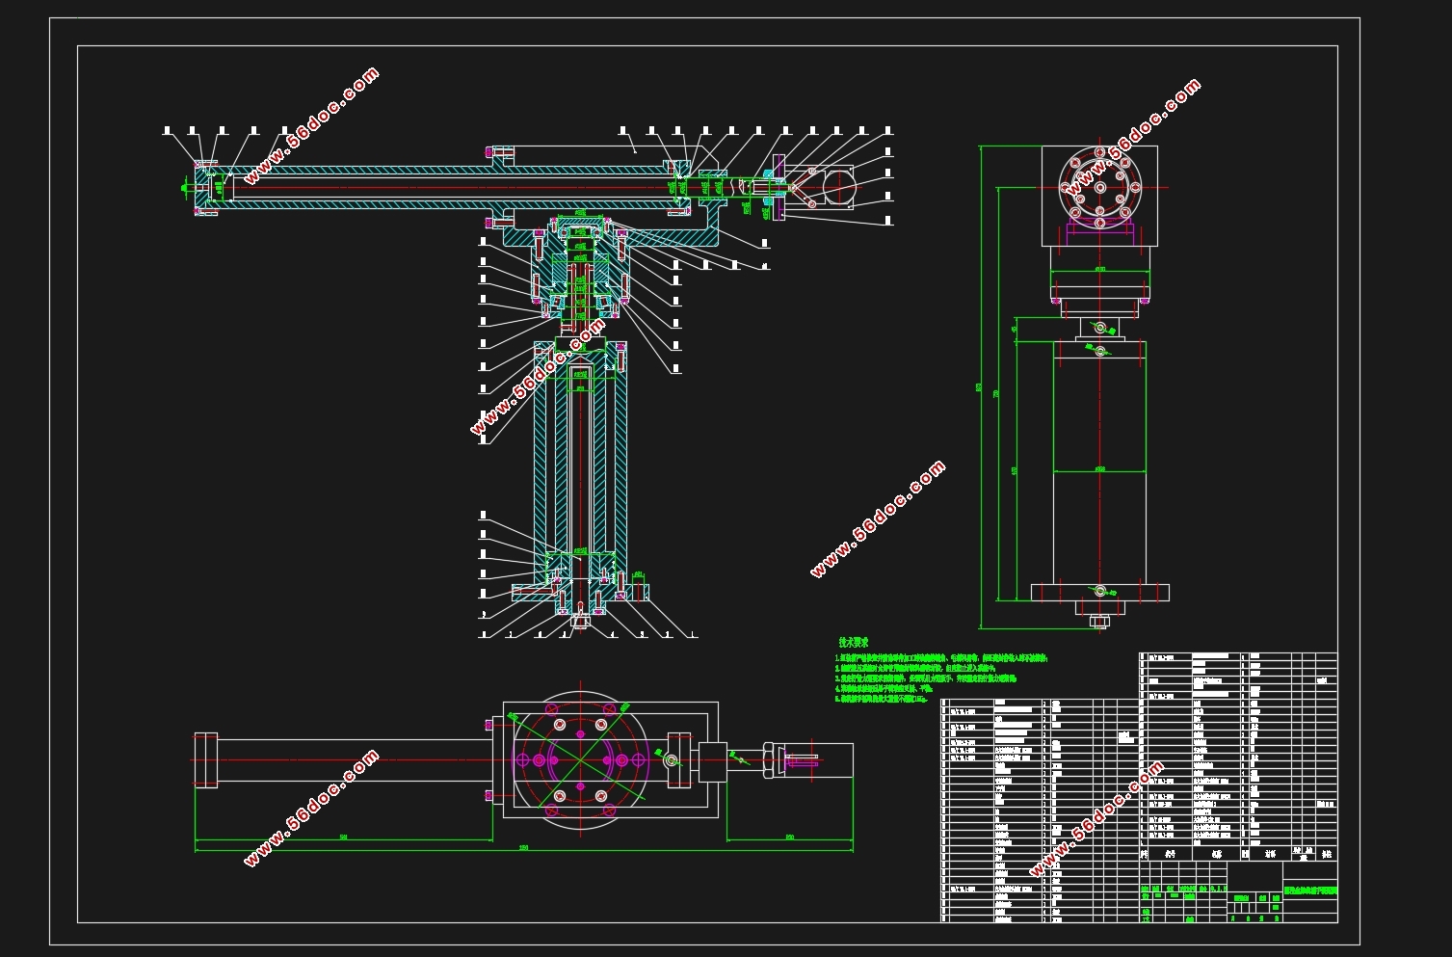Image resolution: width=1452 pixels, height=957 pixels.
Task: Select the left end flange in the plan view
Action: [x=205, y=760]
